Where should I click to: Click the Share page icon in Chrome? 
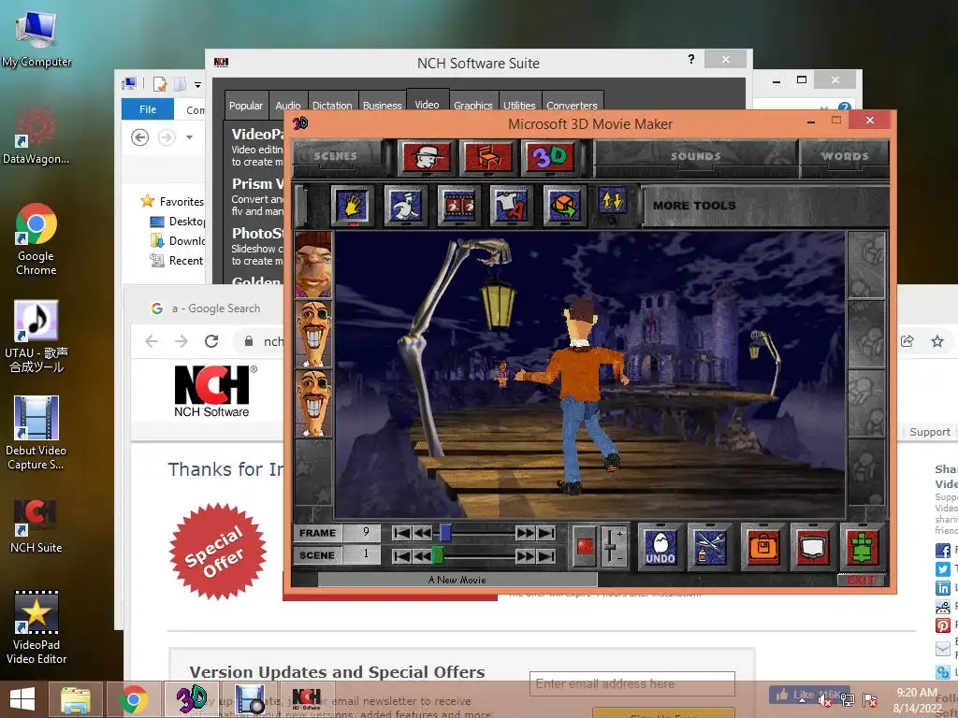[907, 341]
